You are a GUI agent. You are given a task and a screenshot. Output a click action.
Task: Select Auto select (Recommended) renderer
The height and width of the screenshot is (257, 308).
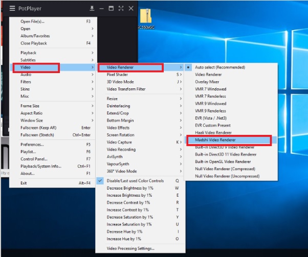pos(231,67)
